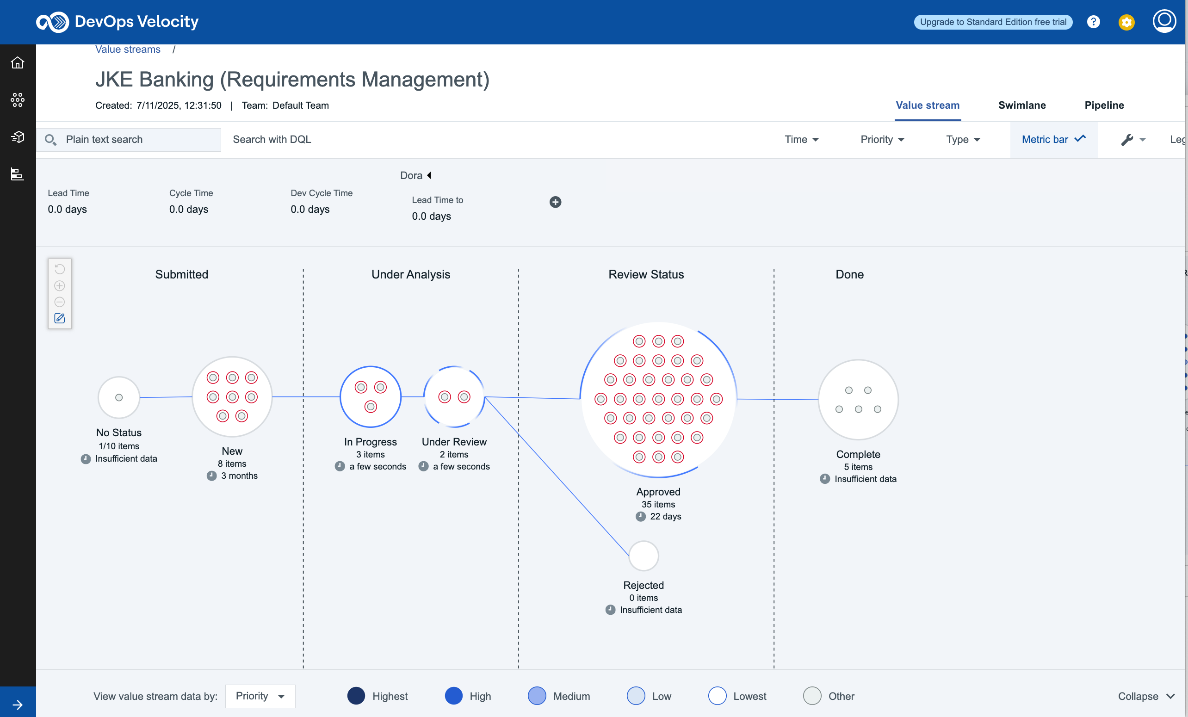This screenshot has width=1188, height=717.
Task: Click the Value streams breadcrumb link
Action: (x=128, y=49)
